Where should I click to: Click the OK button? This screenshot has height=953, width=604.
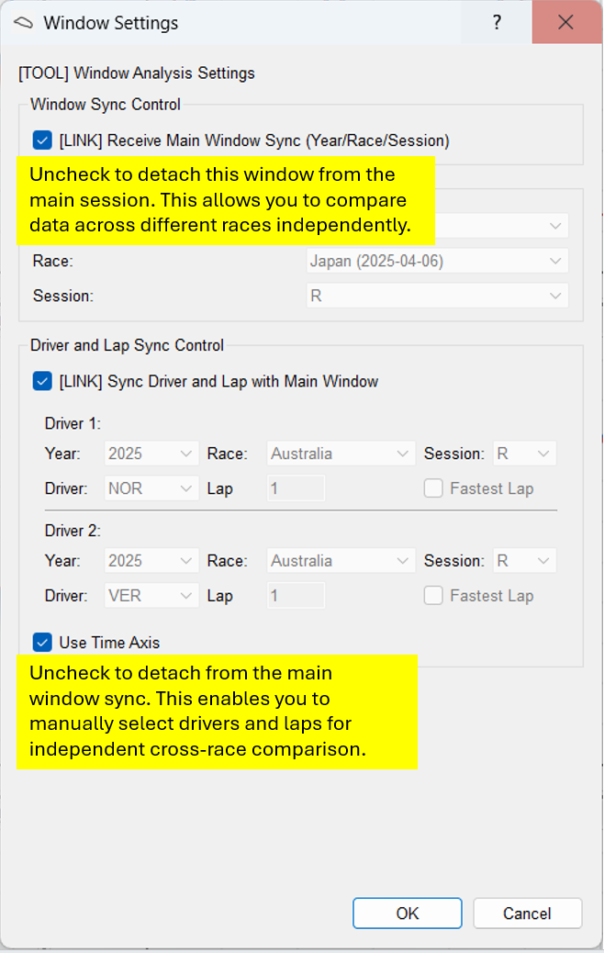pyautogui.click(x=408, y=914)
